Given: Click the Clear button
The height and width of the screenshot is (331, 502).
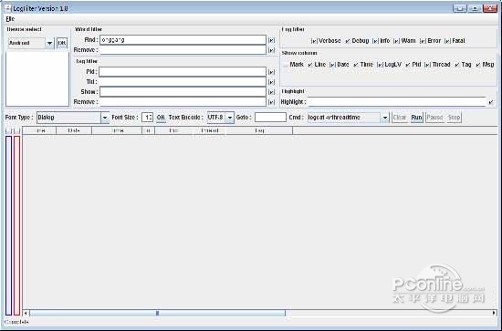Looking at the screenshot, I should point(400,118).
